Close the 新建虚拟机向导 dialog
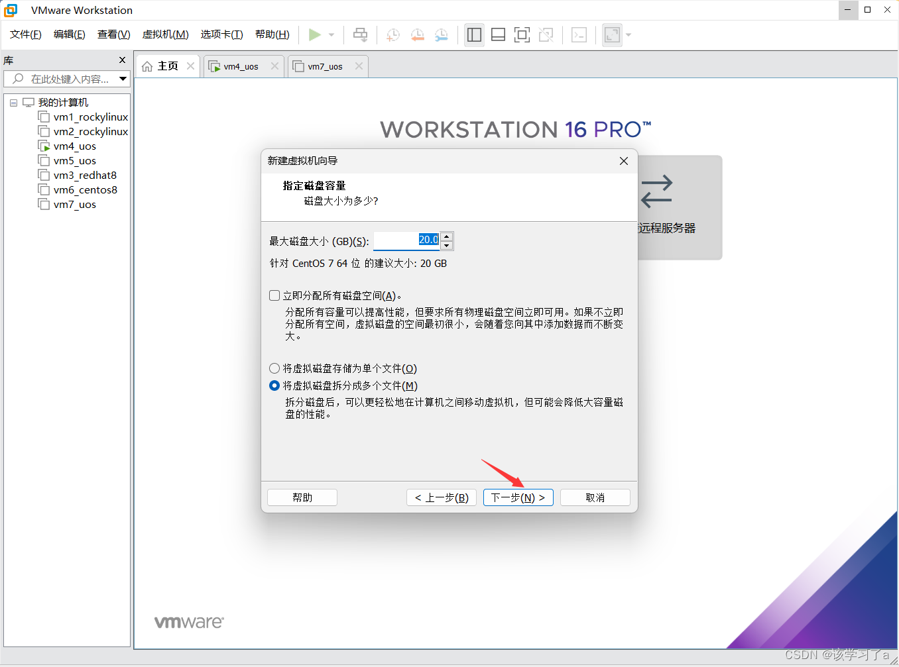Image resolution: width=899 pixels, height=667 pixels. coord(624,161)
